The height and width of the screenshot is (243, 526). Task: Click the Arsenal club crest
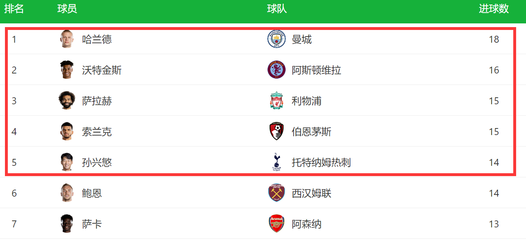tap(276, 224)
